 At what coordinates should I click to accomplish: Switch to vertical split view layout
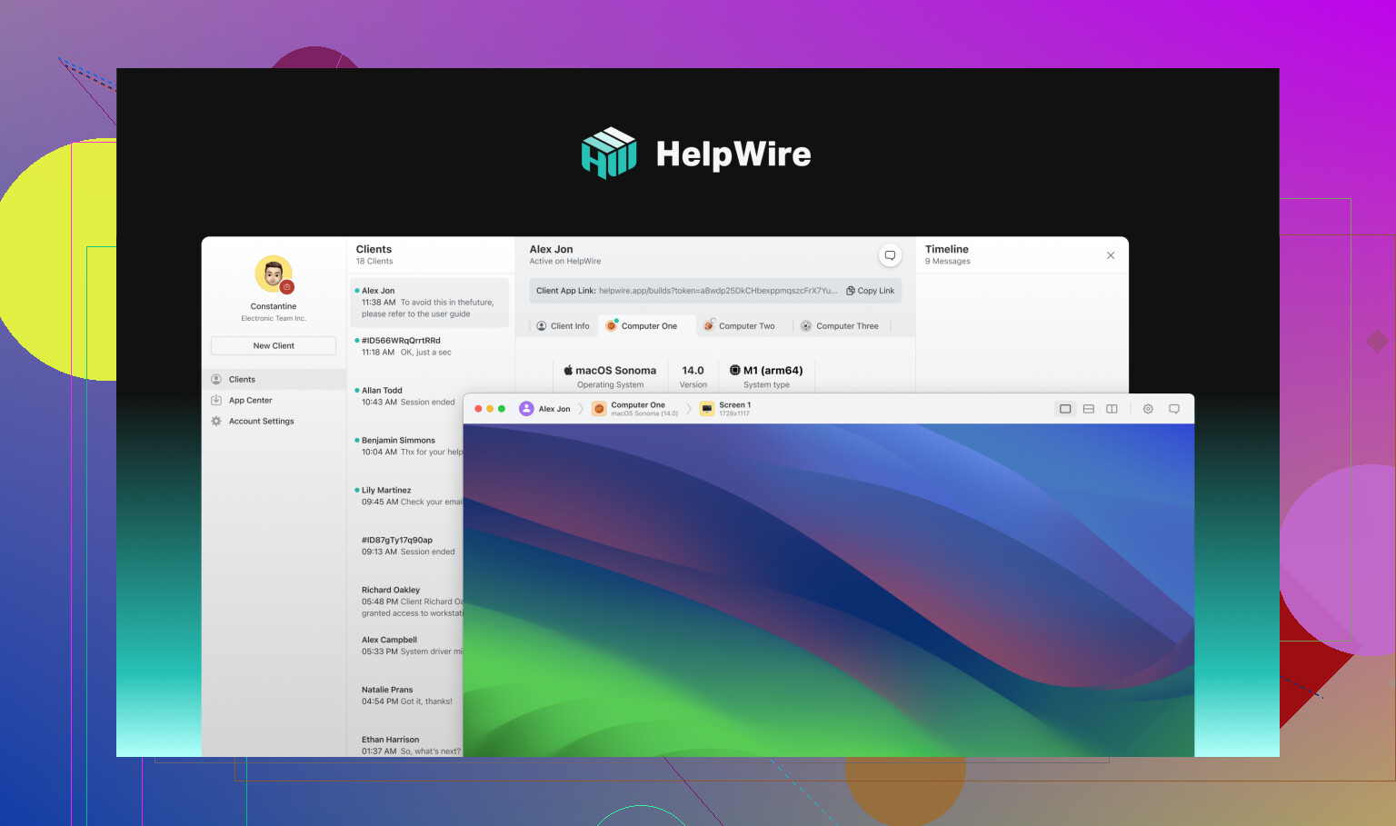[1111, 409]
